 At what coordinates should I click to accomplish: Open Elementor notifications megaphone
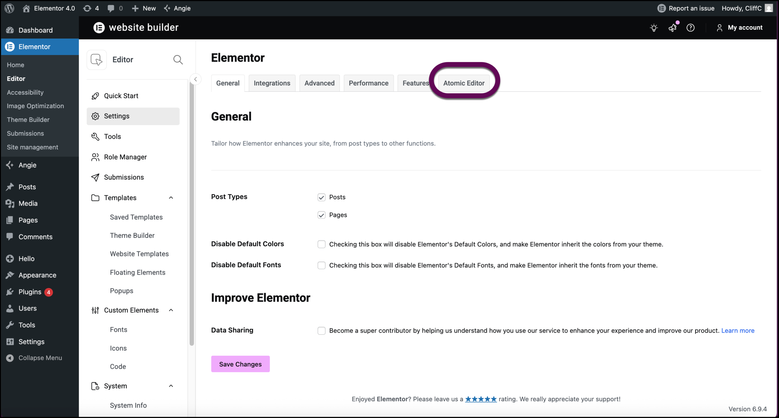(x=673, y=27)
